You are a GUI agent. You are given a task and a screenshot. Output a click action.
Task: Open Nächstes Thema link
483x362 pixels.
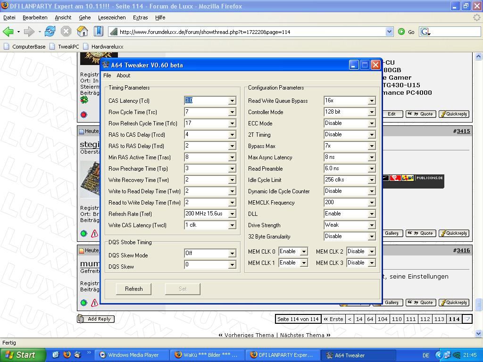[305, 335]
